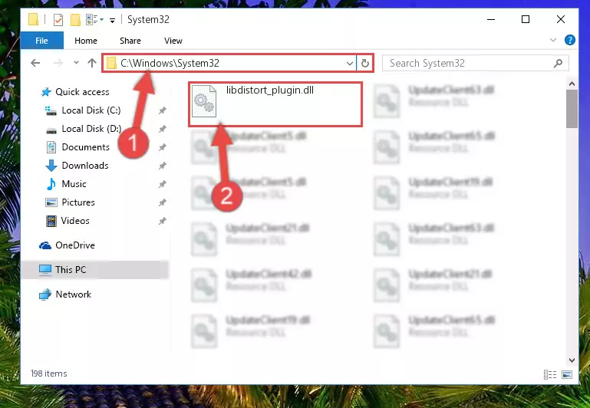Screen dimensions: 590x408
Task: Expand the ribbon with the chevron
Action: coord(552,40)
